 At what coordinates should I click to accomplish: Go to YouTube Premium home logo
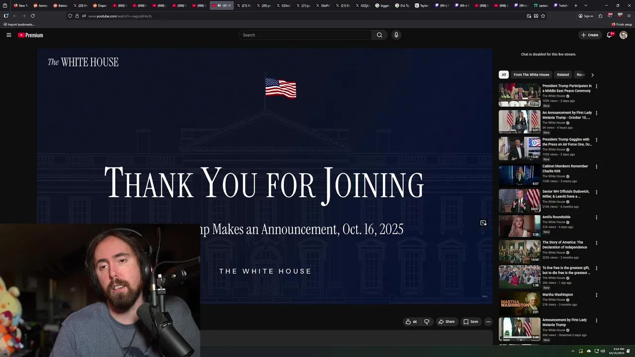pyautogui.click(x=31, y=35)
